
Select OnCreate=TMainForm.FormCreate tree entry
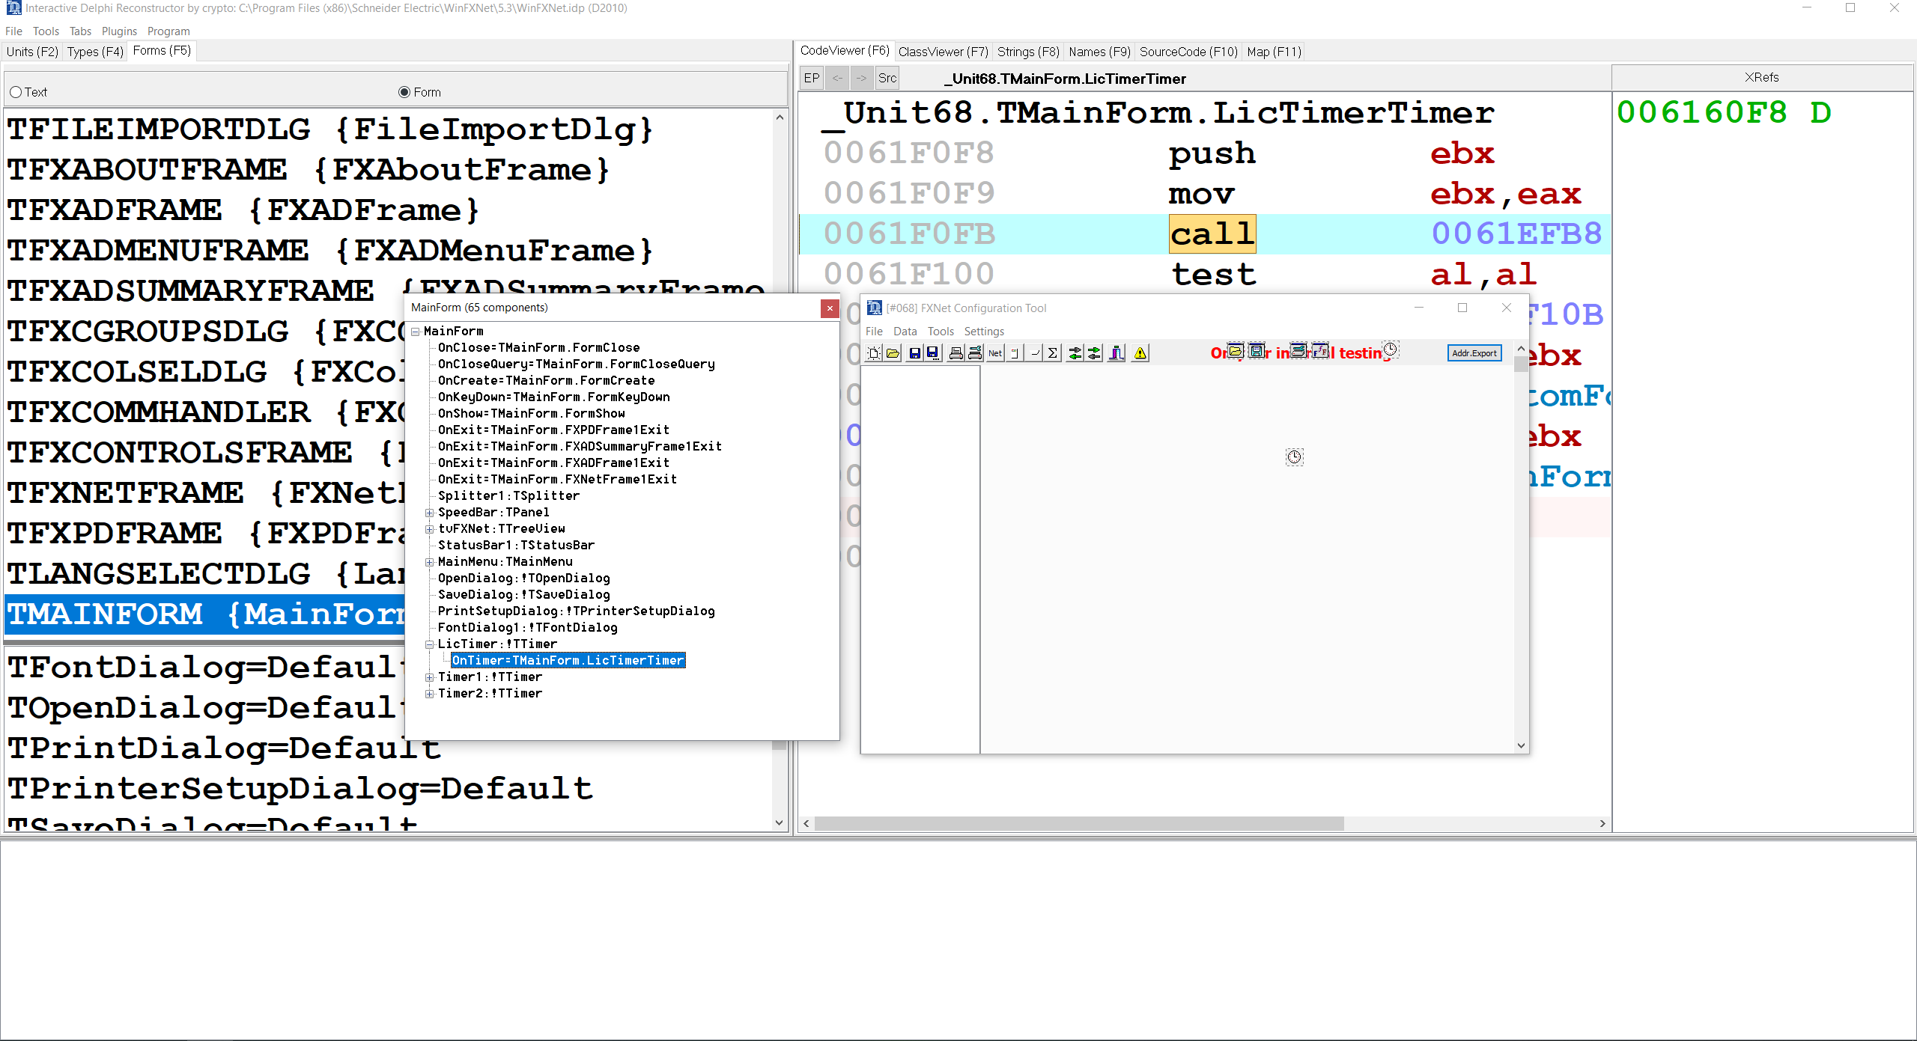coord(546,380)
